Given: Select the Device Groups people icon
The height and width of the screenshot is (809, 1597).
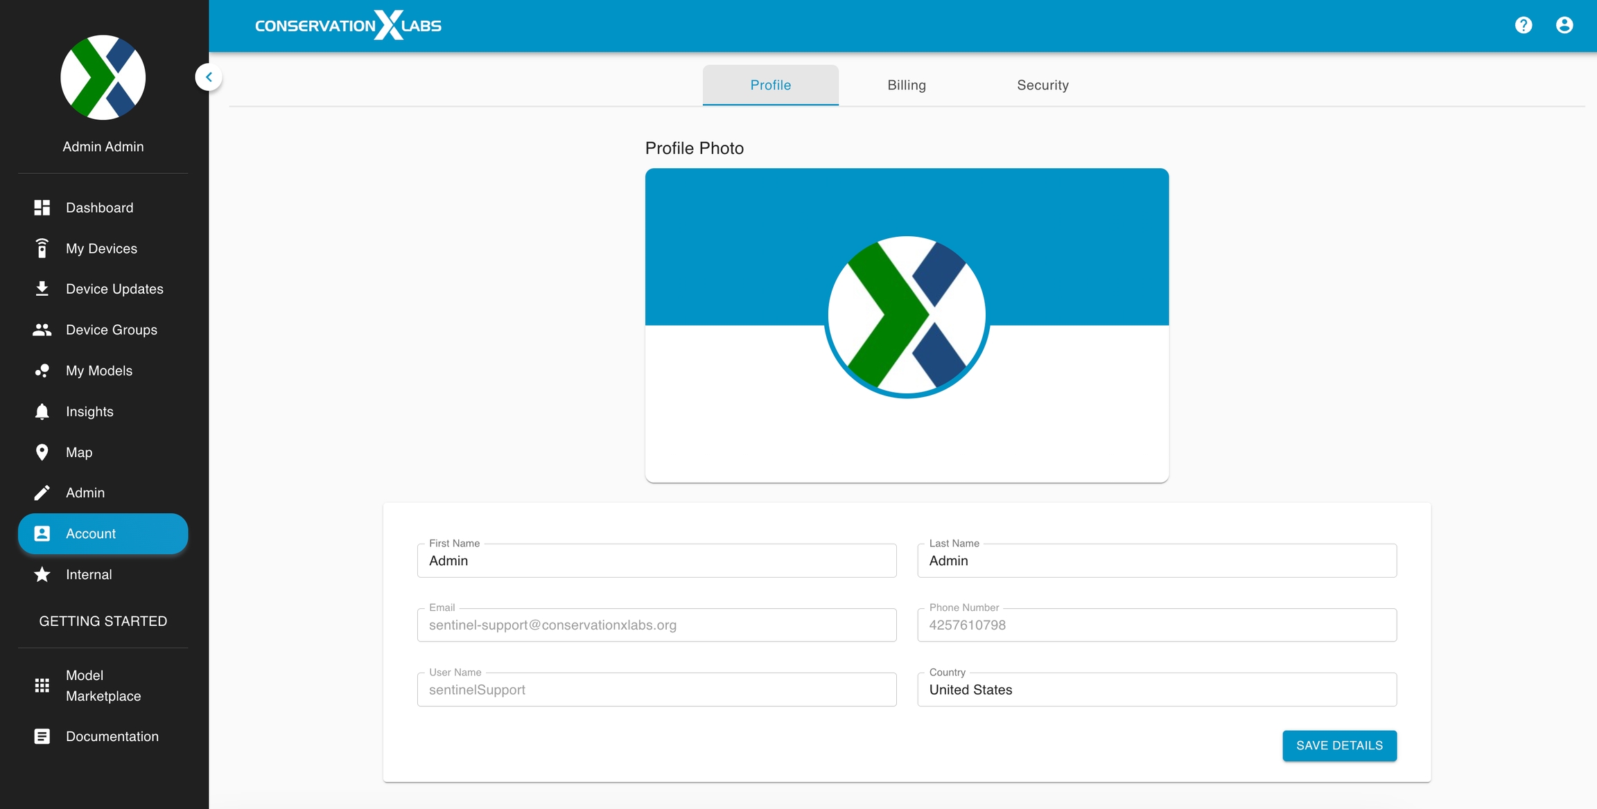Looking at the screenshot, I should [42, 330].
